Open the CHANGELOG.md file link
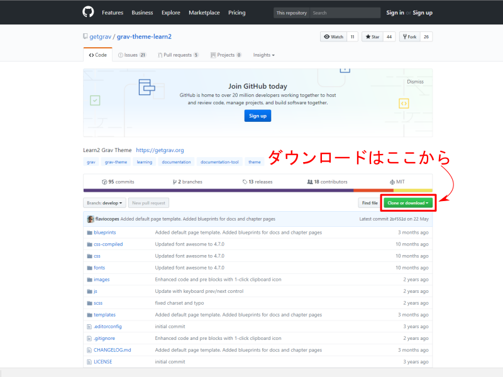Image resolution: width=503 pixels, height=377 pixels. point(113,350)
